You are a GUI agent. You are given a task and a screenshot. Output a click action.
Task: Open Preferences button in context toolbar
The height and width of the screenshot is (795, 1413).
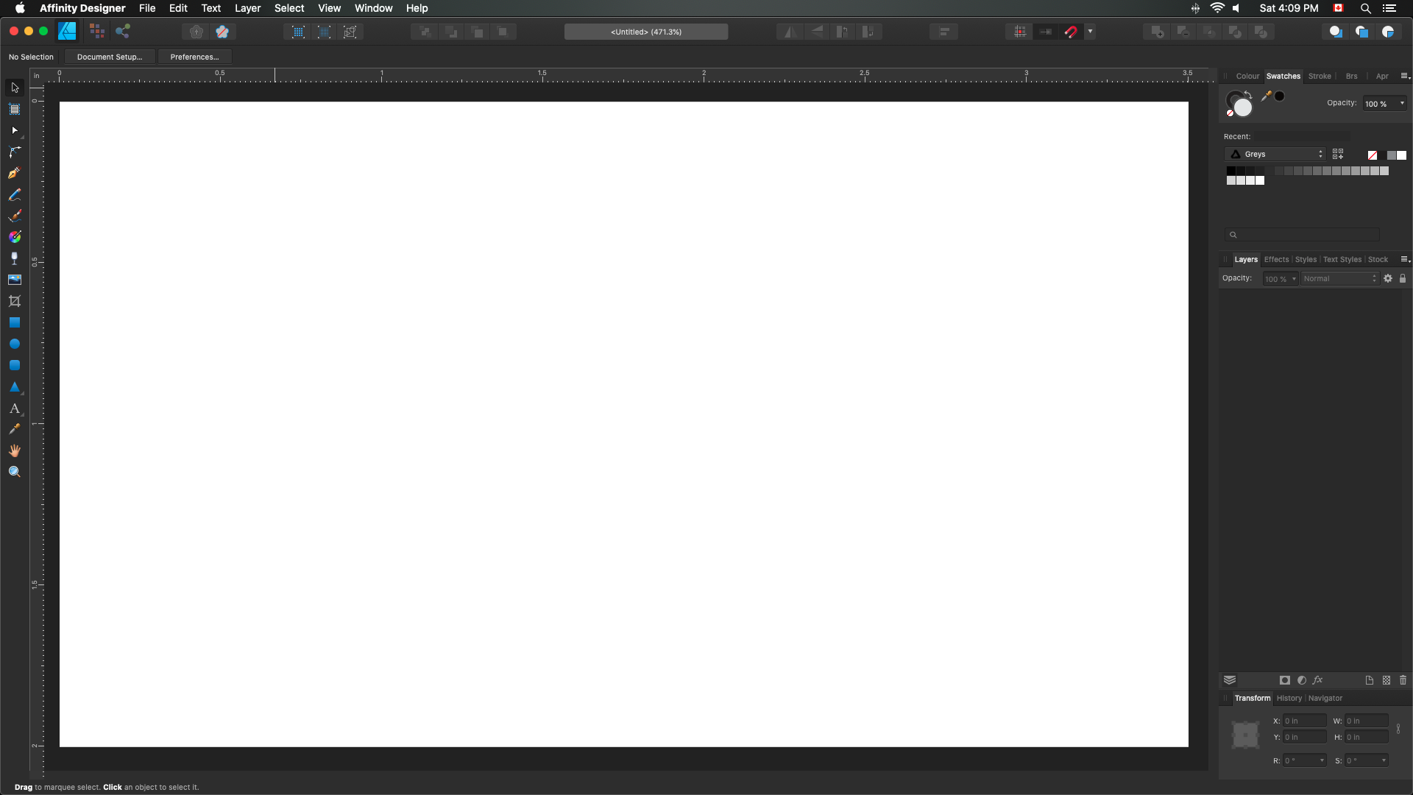click(194, 57)
